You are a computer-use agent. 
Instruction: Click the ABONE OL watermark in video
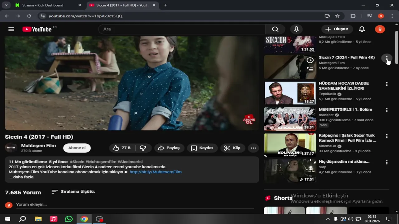coord(249,119)
